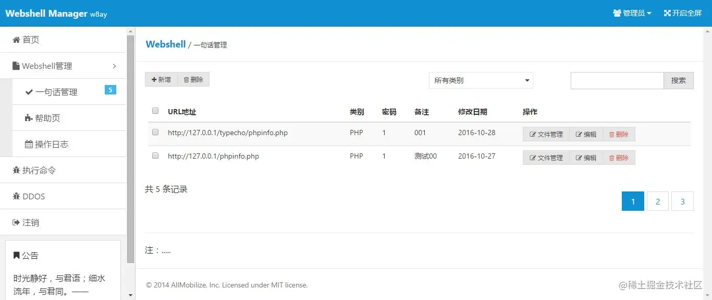Click the calendar icon beside 操作日志
Image resolution: width=712 pixels, height=300 pixels.
[29, 144]
